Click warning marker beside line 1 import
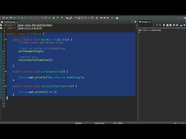This screenshot has height=139, width=186. pyautogui.click(x=1, y=25)
